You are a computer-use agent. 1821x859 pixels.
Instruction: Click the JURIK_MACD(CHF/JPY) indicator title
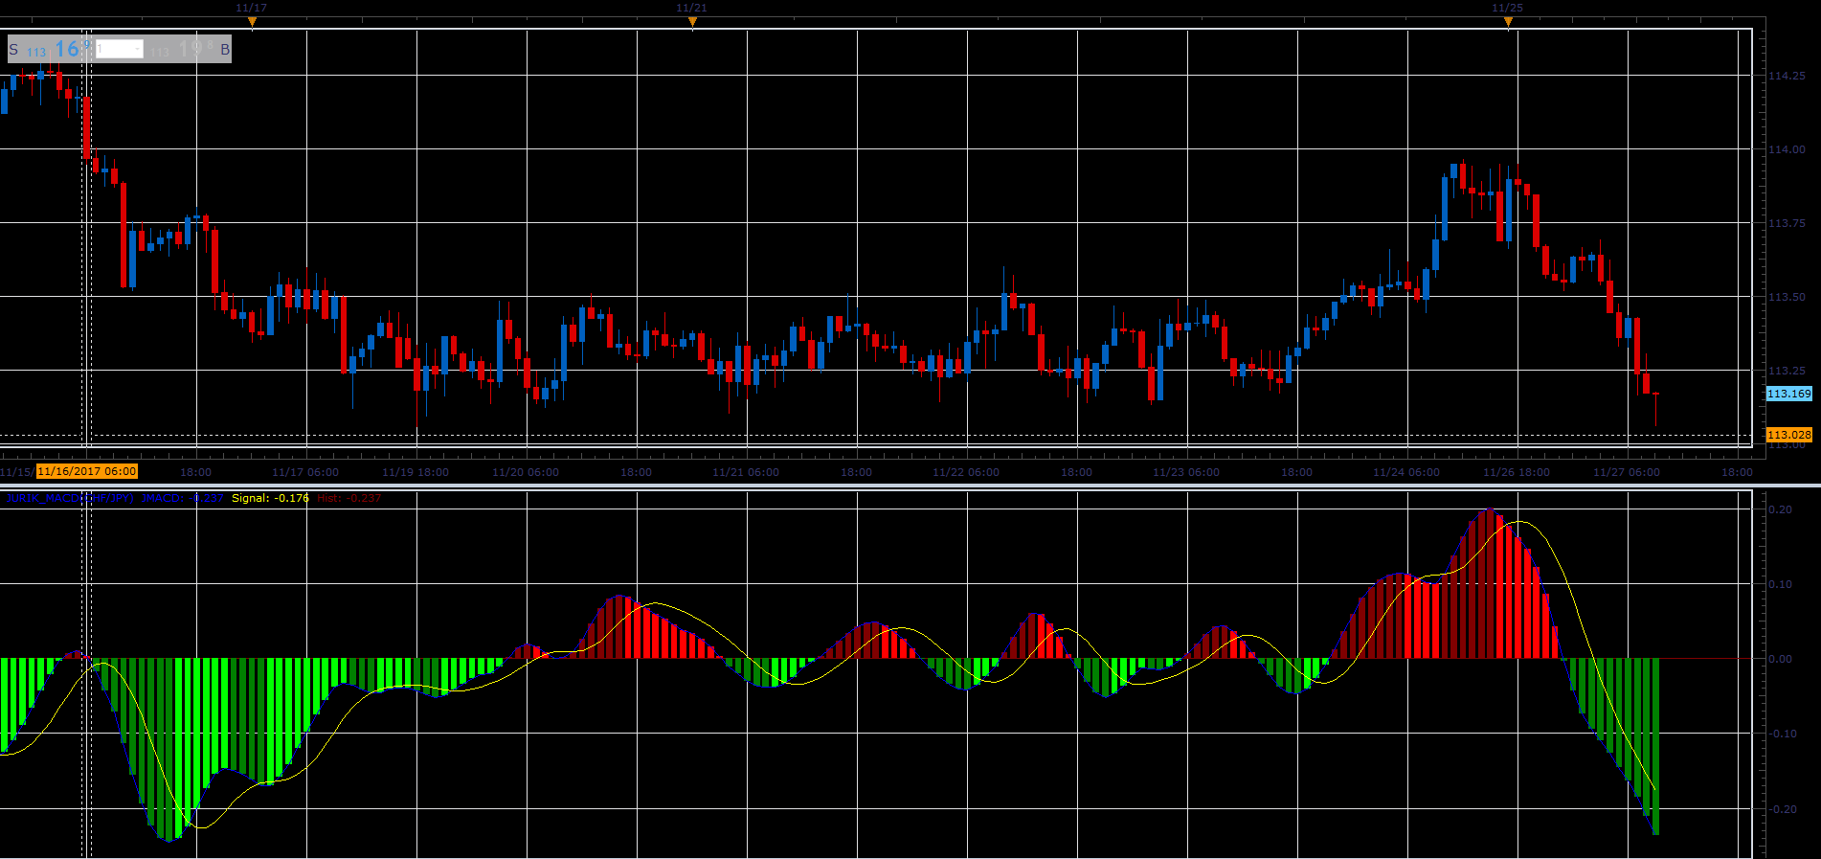coord(71,498)
